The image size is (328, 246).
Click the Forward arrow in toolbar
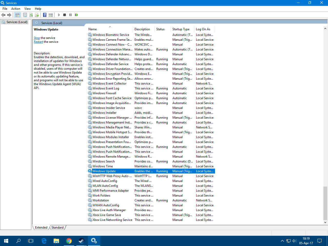9,15
